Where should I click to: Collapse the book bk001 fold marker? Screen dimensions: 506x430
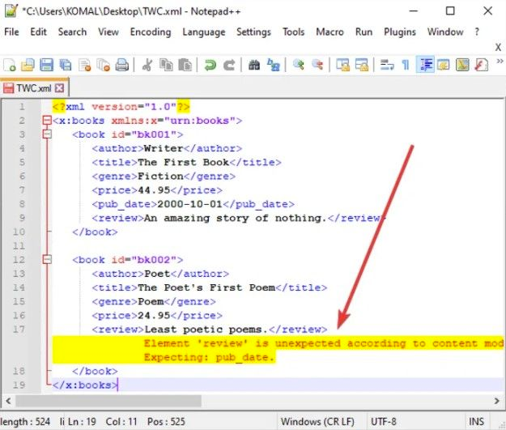click(46, 134)
